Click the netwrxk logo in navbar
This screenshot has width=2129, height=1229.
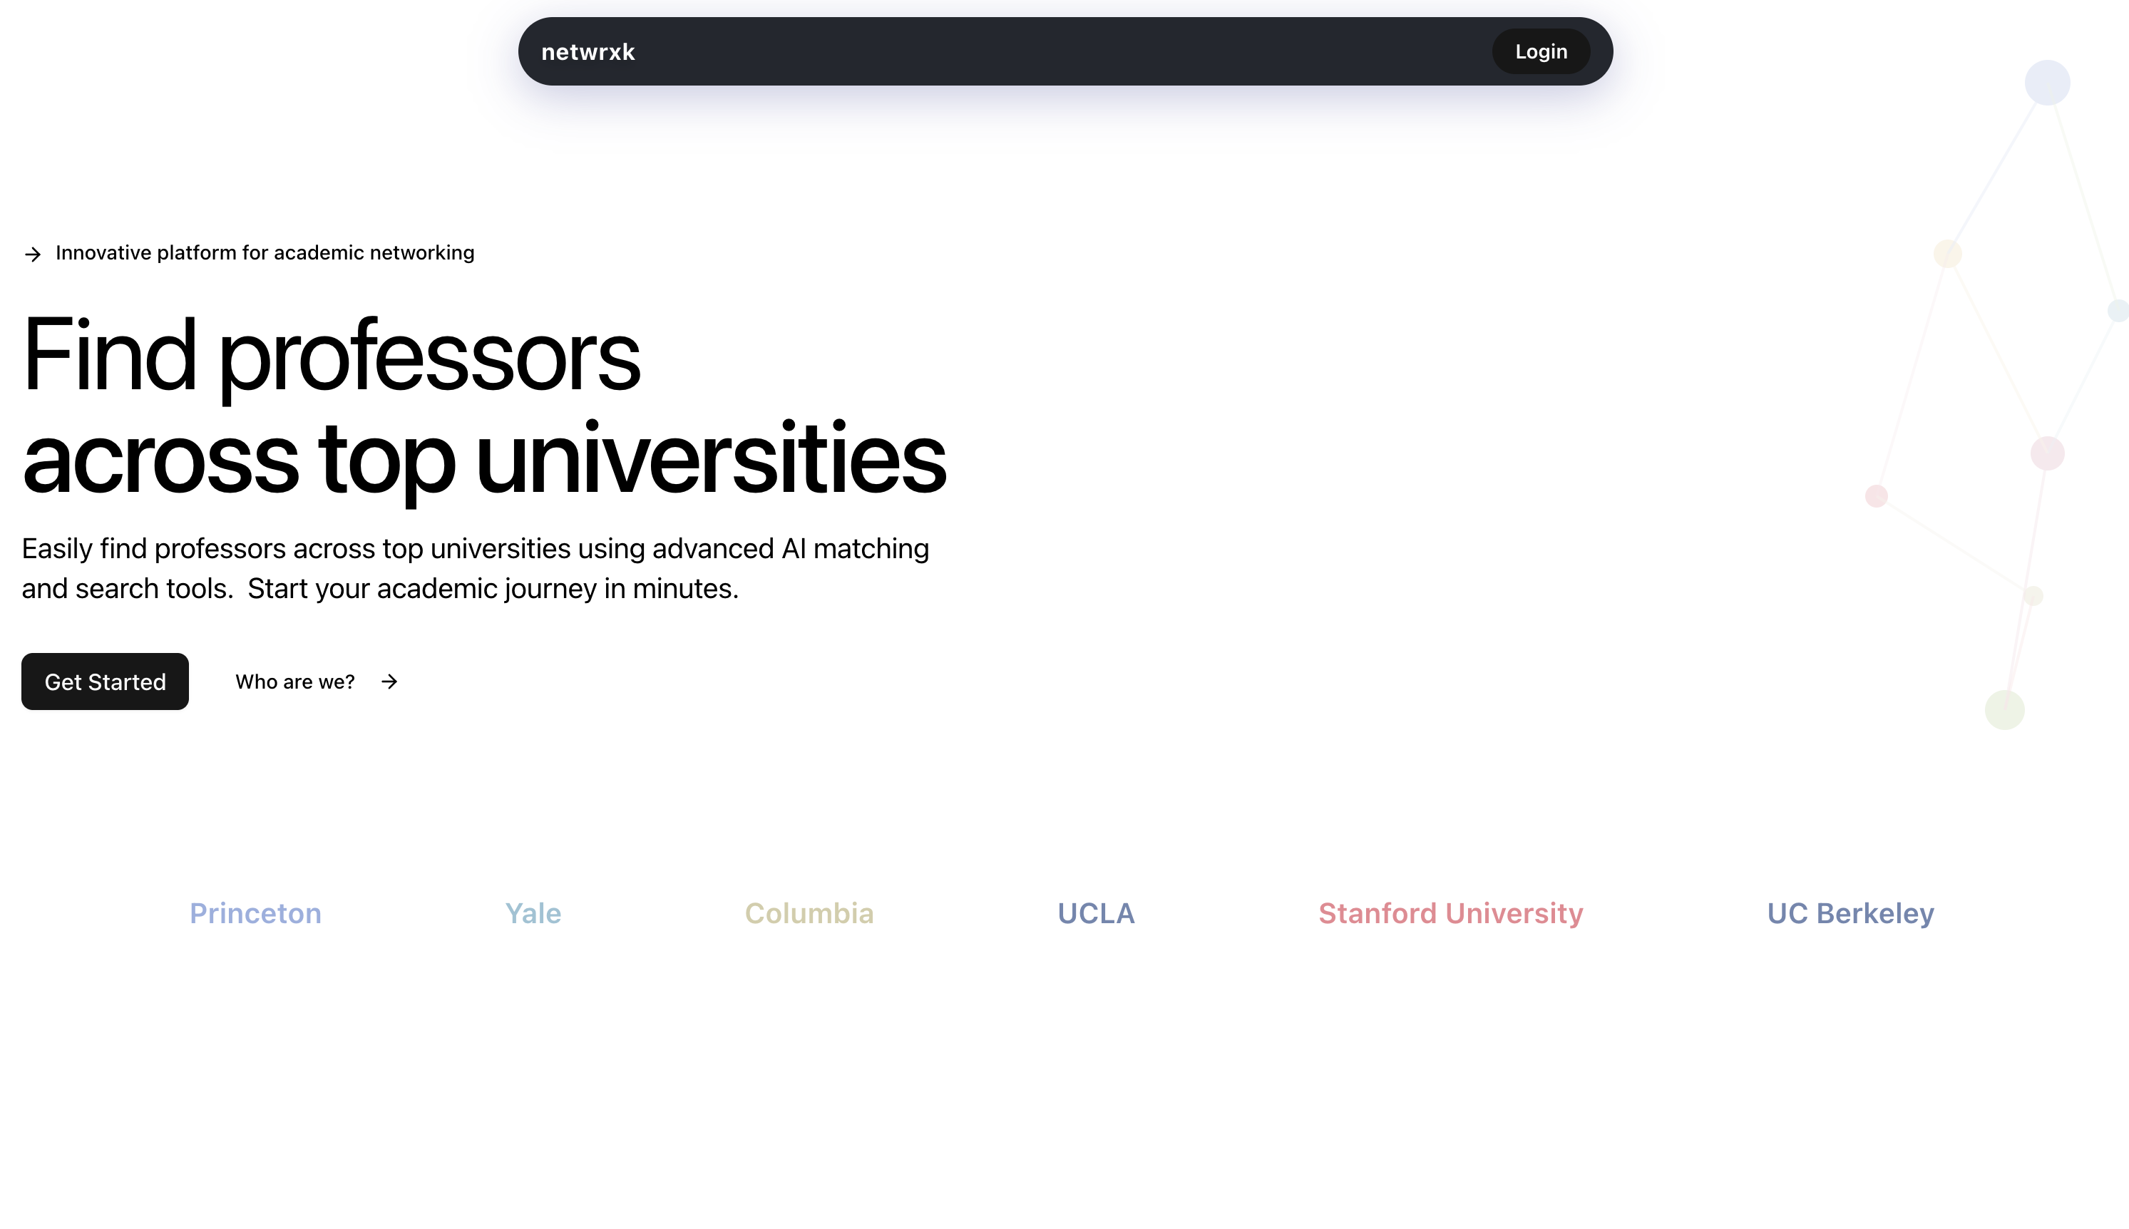click(588, 52)
